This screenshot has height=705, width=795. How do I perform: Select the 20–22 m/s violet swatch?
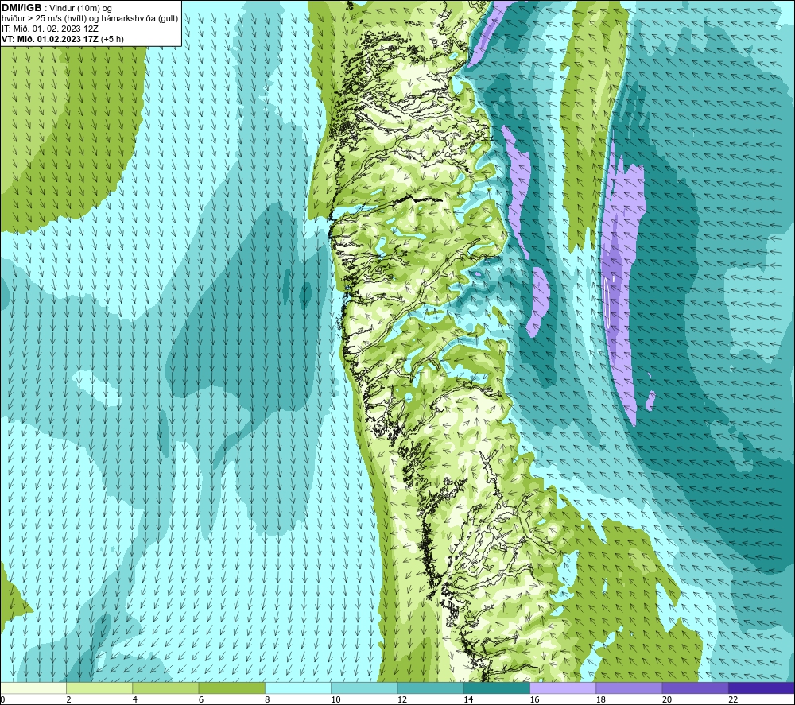pos(695,688)
